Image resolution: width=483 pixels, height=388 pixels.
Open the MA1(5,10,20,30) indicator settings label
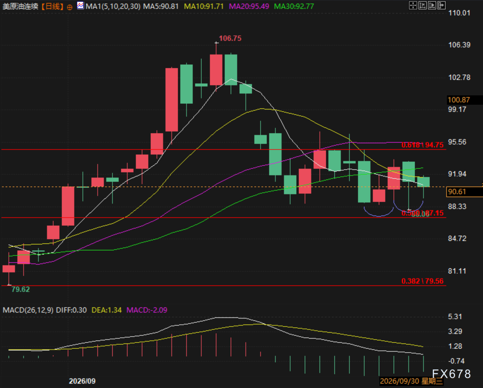[113, 6]
